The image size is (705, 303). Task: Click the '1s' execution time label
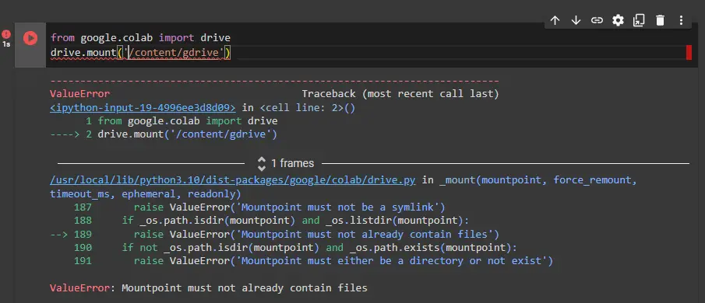coord(6,44)
